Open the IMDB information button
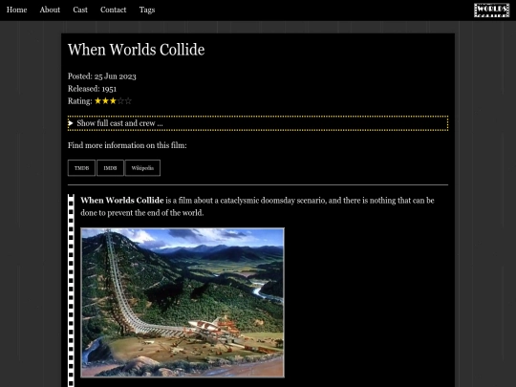This screenshot has width=516, height=387. point(110,168)
